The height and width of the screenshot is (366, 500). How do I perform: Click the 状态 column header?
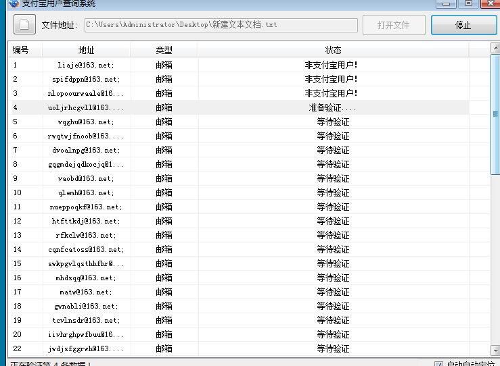[334, 50]
